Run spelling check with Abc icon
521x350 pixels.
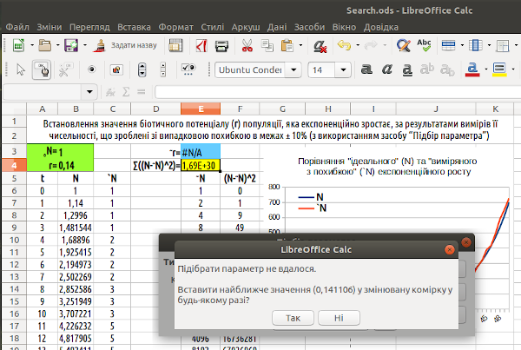pos(425,45)
